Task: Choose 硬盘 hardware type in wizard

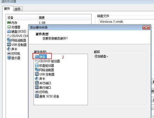Action: point(41,57)
